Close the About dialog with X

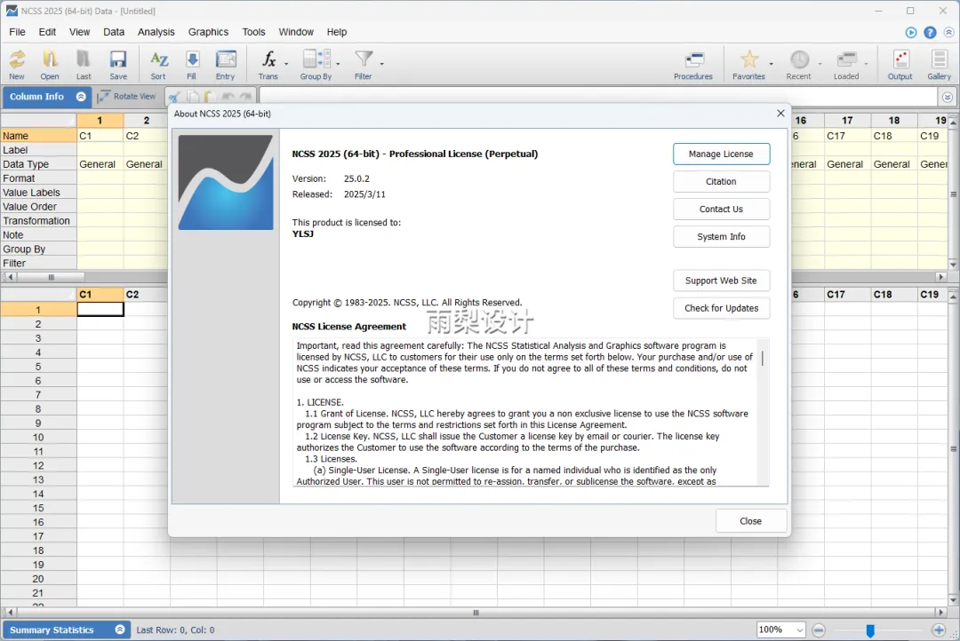pos(780,113)
